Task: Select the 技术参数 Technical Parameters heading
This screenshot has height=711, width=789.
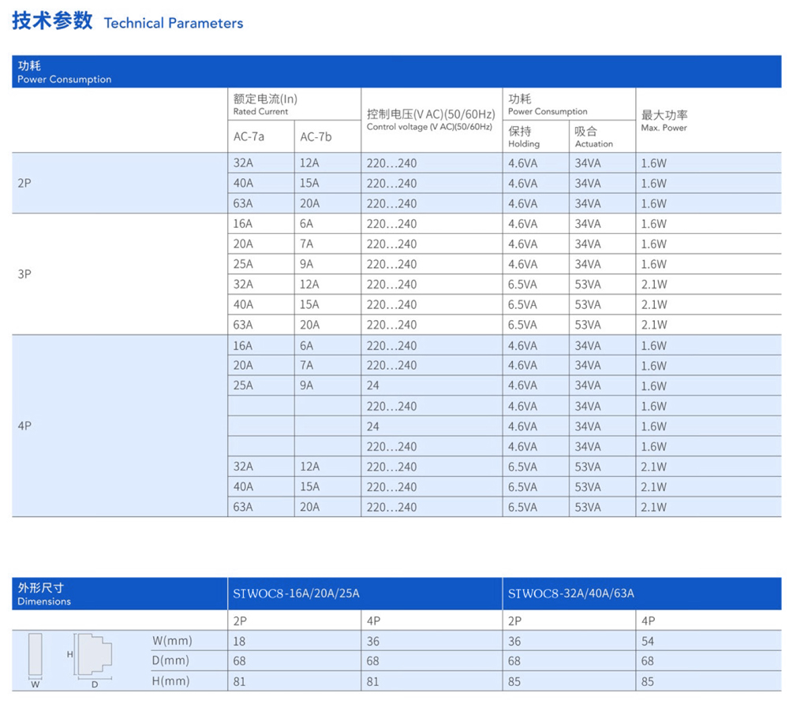Action: (128, 22)
